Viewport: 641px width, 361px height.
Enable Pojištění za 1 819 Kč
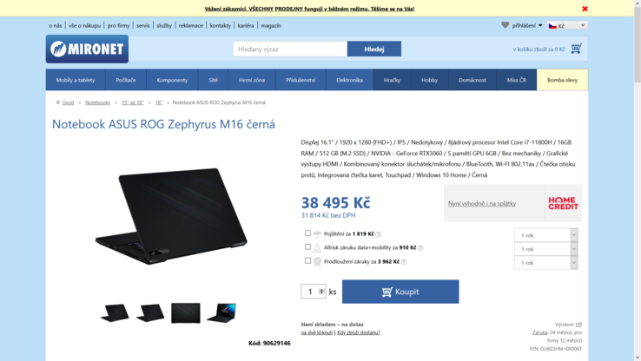coord(307,233)
